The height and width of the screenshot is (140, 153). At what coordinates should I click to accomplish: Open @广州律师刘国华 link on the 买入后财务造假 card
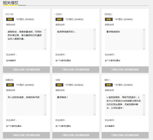coord(14,126)
